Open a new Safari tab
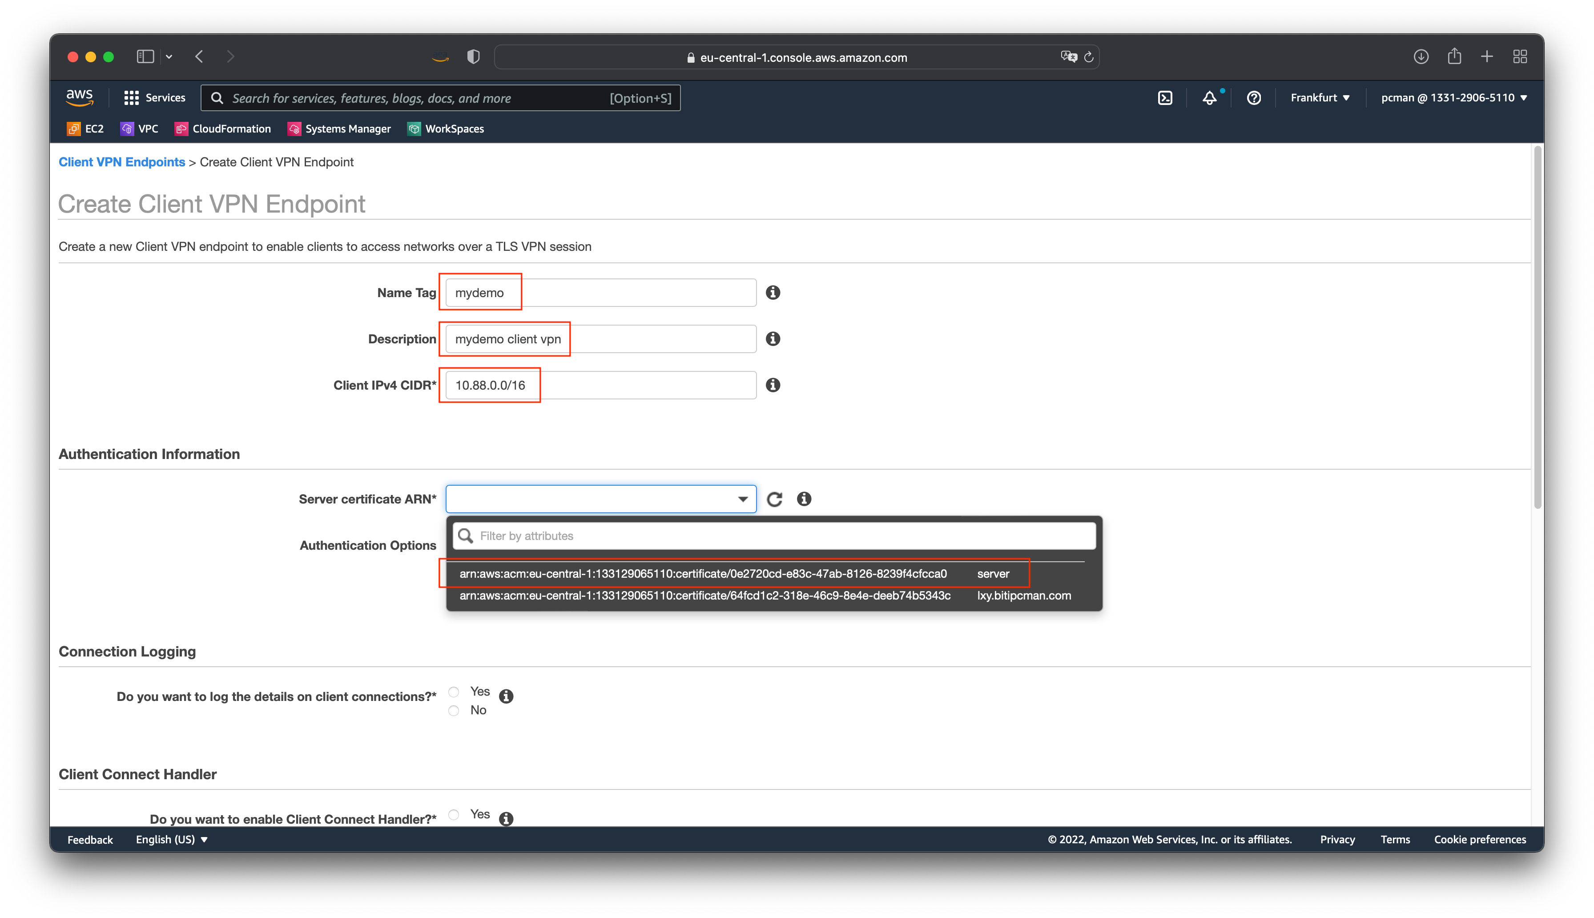This screenshot has height=918, width=1594. (1487, 57)
